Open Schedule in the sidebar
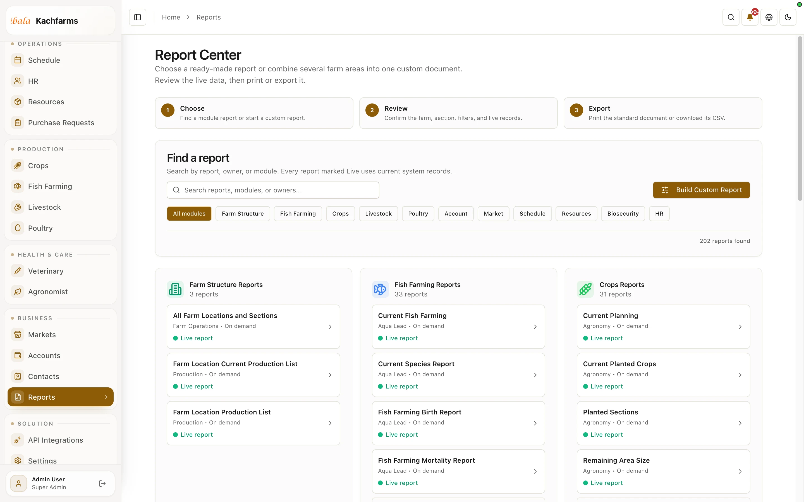Screen dimensions: 804x502 tap(61, 60)
